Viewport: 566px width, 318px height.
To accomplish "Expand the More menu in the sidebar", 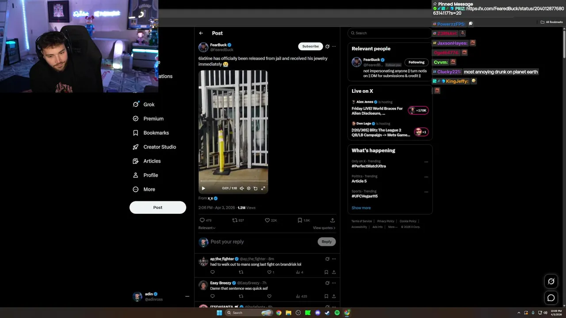I will tap(144, 189).
